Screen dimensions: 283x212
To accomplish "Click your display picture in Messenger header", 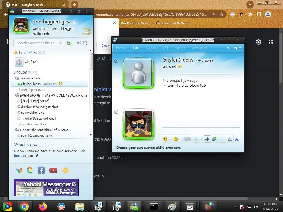I will coord(21,25).
